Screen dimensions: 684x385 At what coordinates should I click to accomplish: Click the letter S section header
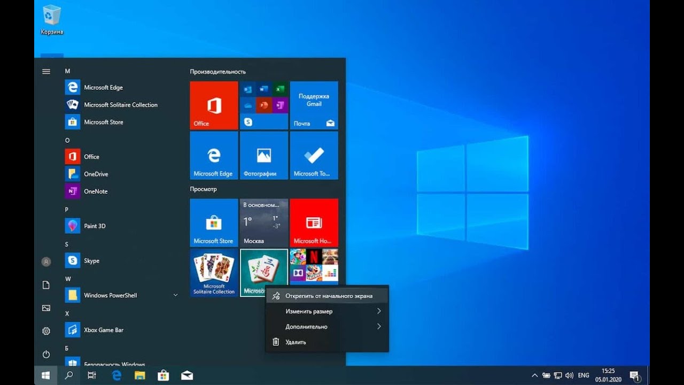click(67, 244)
